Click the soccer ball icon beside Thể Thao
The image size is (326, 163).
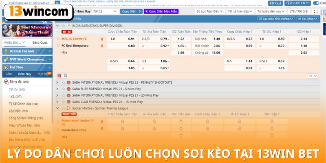(x=6, y=67)
